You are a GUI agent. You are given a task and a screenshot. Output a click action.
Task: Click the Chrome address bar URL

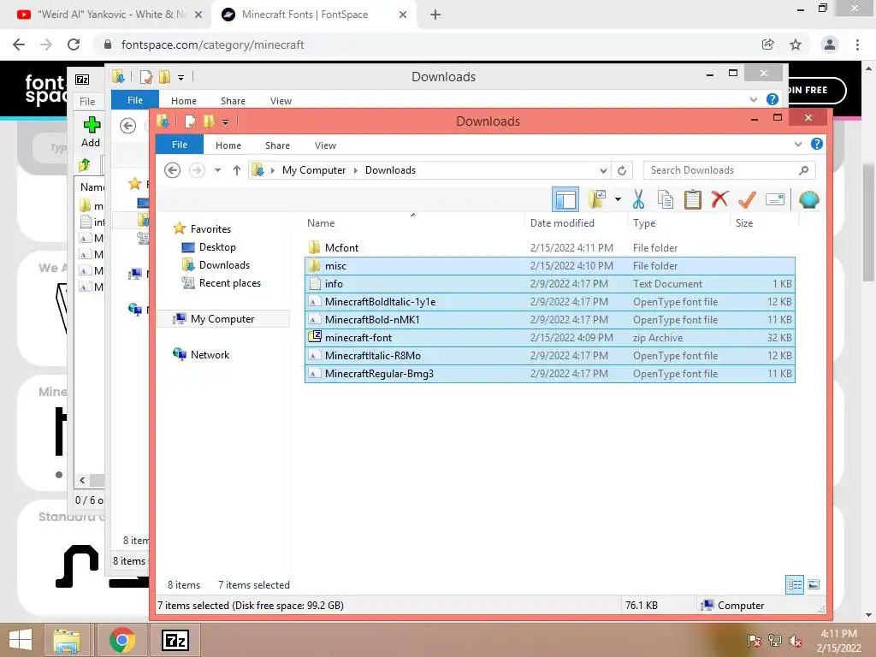[212, 44]
